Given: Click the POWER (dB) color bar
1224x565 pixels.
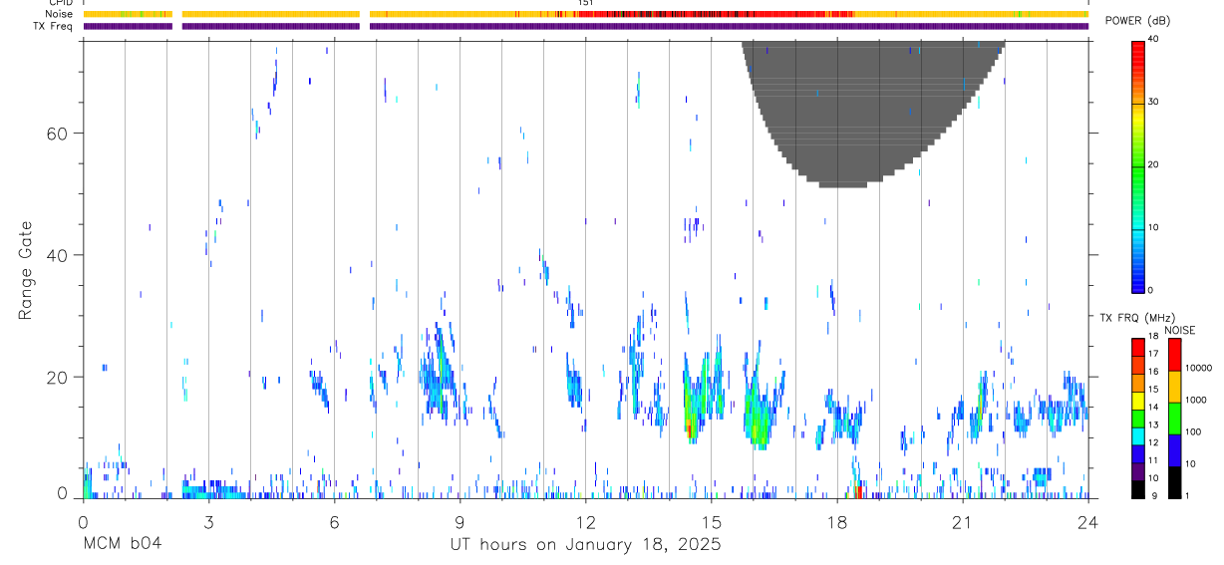Looking at the screenshot, I should point(1137,166).
